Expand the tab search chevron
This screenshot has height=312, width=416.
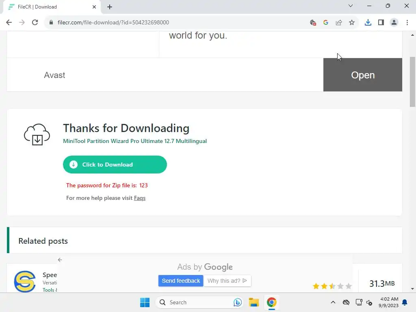click(x=351, y=6)
